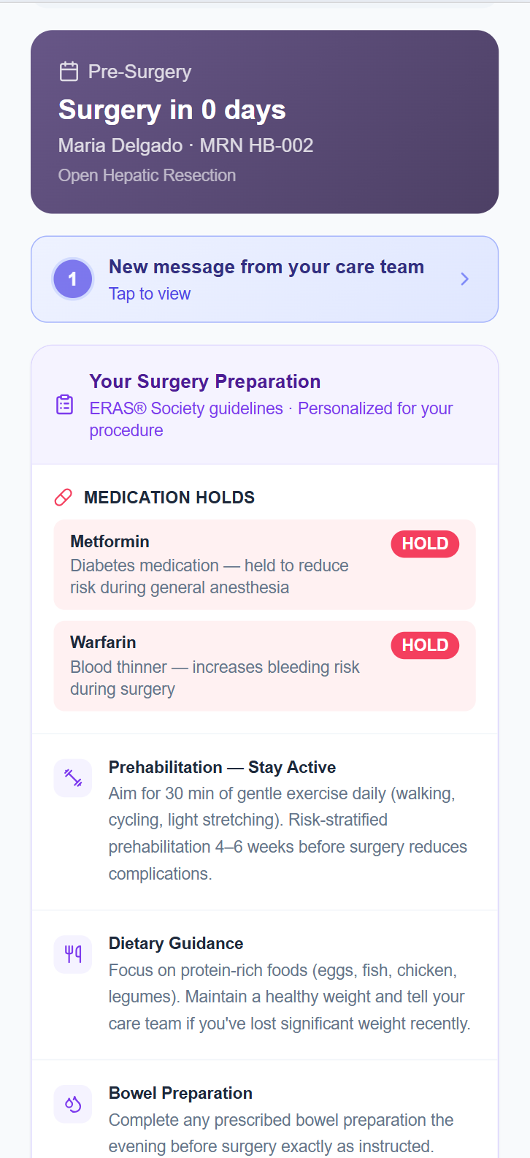Select the Your Surgery Preparation header
Image resolution: width=530 pixels, height=1158 pixels.
point(204,381)
